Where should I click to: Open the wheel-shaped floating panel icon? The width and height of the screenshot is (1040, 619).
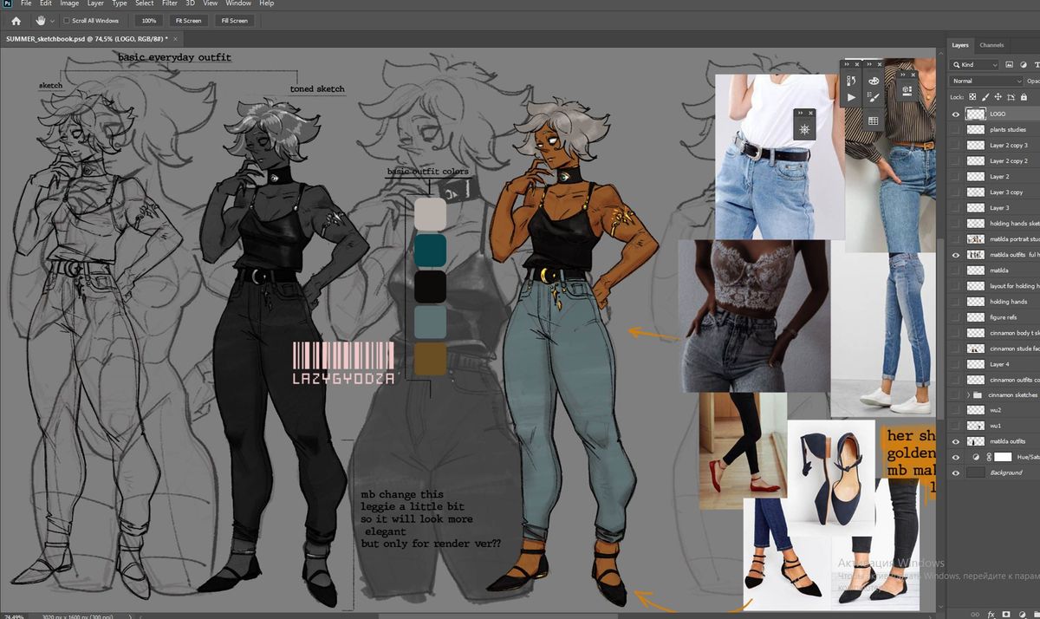click(x=805, y=129)
